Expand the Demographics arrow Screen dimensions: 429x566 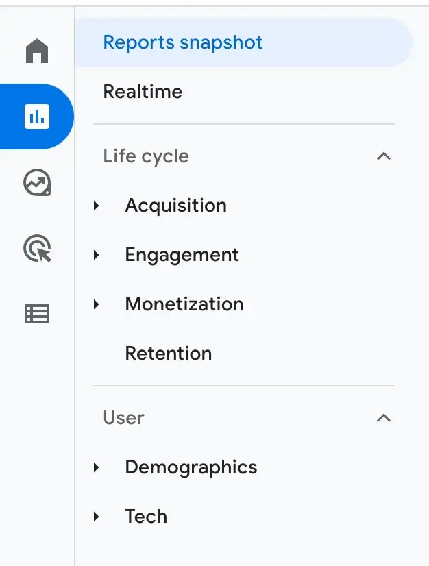click(96, 467)
